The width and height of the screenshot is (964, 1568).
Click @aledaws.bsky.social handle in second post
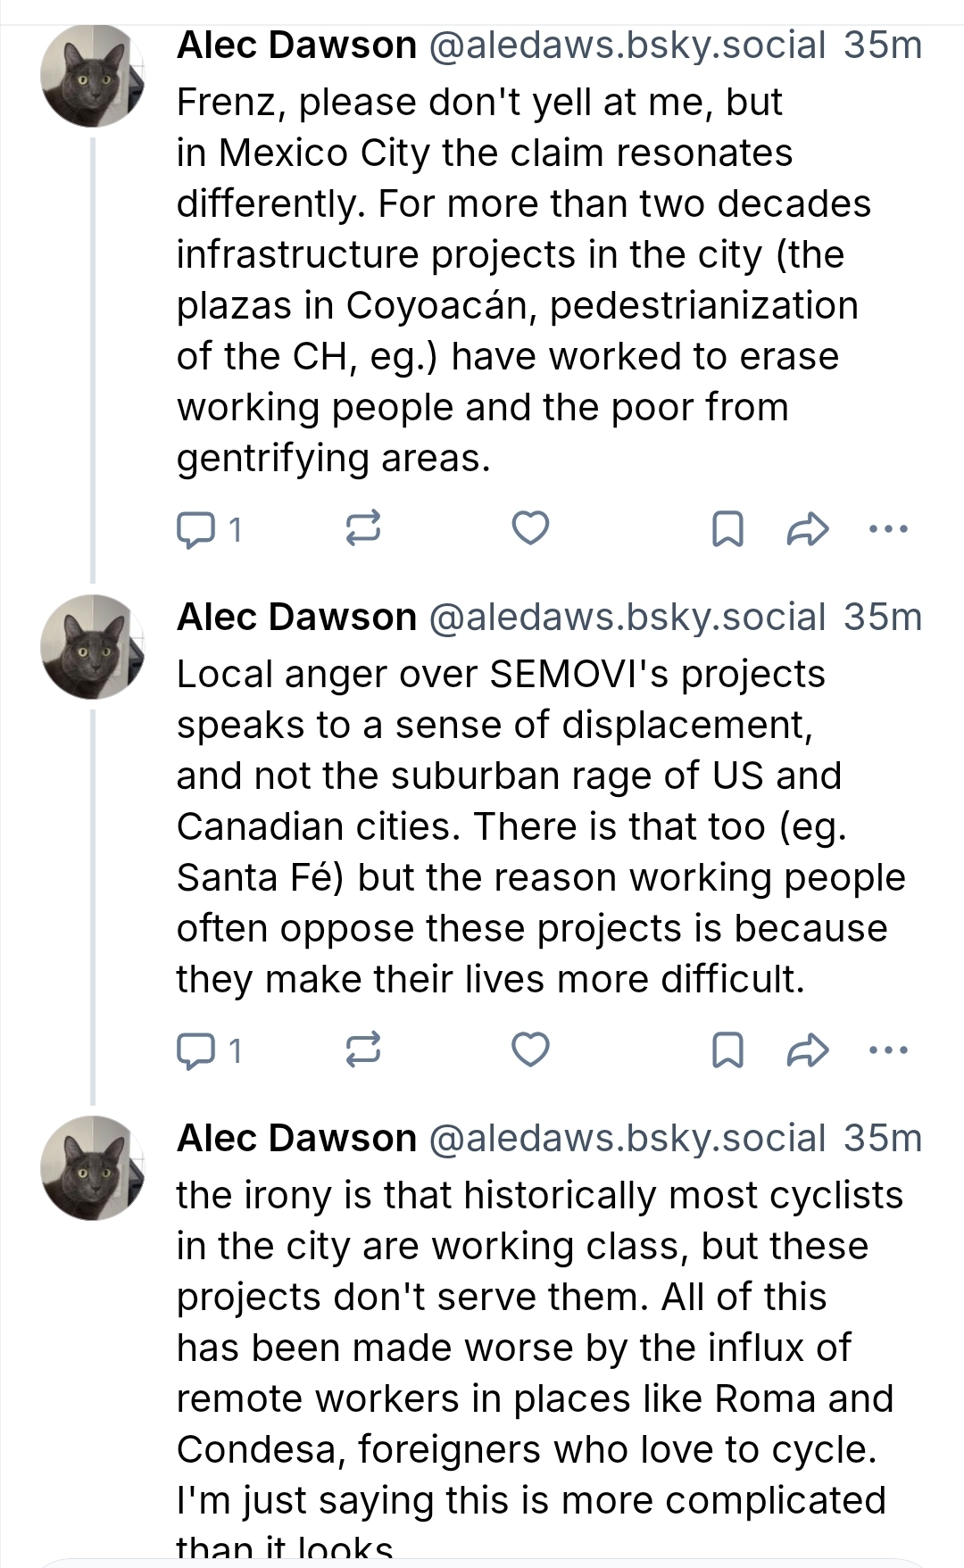point(627,618)
